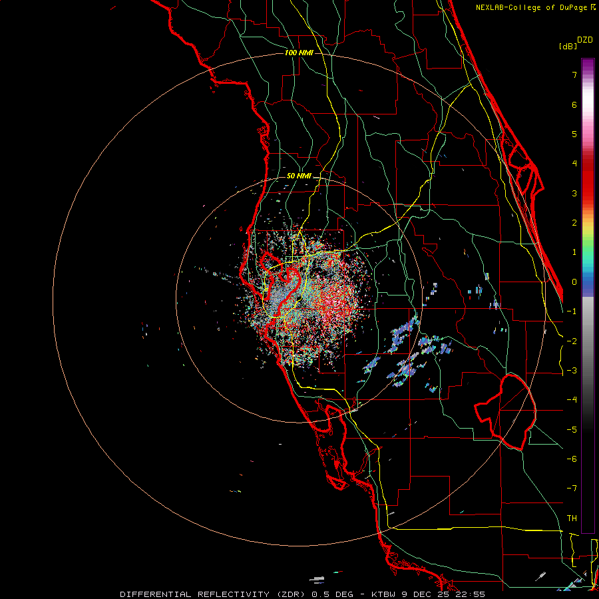Image resolution: width=599 pixels, height=599 pixels.
Task: Click the "4" tick label on the scale
Action: coord(574,164)
